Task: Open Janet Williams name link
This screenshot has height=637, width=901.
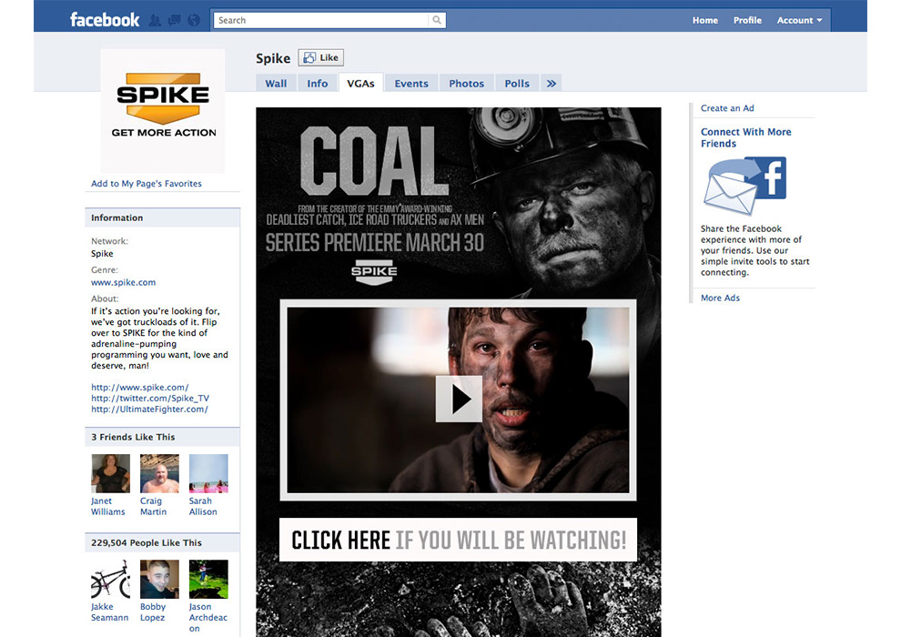Action: tap(108, 506)
